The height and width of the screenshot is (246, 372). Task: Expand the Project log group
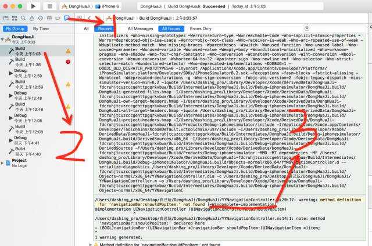pyautogui.click(x=2, y=163)
